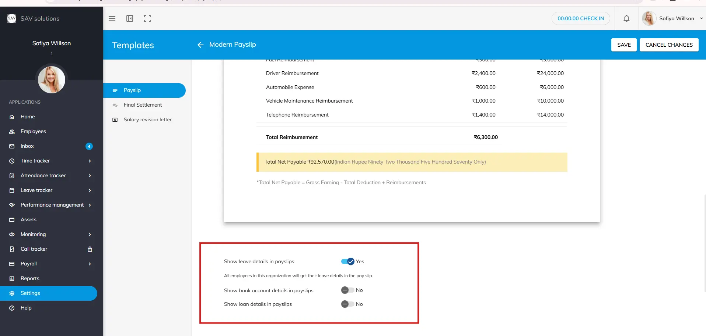Click CANCEL CHANGES button
706x336 pixels.
click(x=669, y=45)
